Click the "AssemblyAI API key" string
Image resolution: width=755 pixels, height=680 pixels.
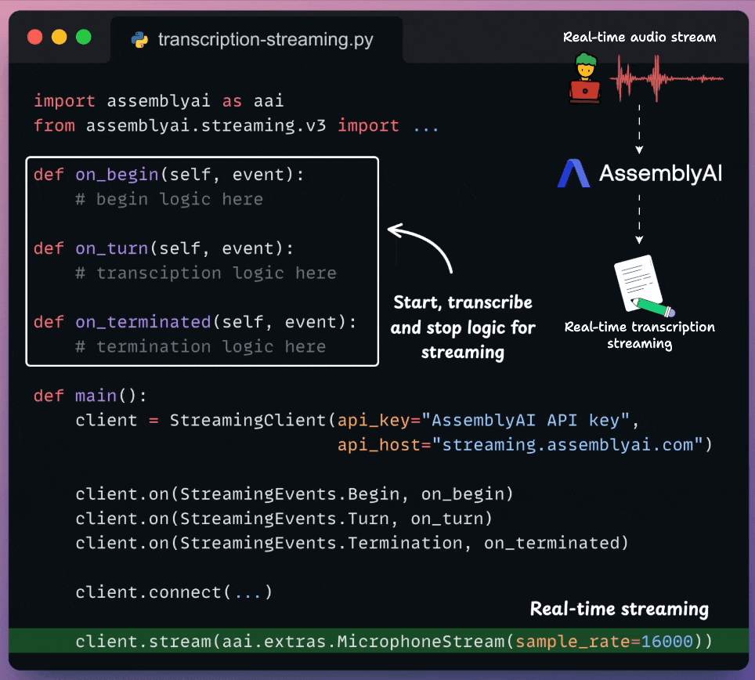click(526, 421)
